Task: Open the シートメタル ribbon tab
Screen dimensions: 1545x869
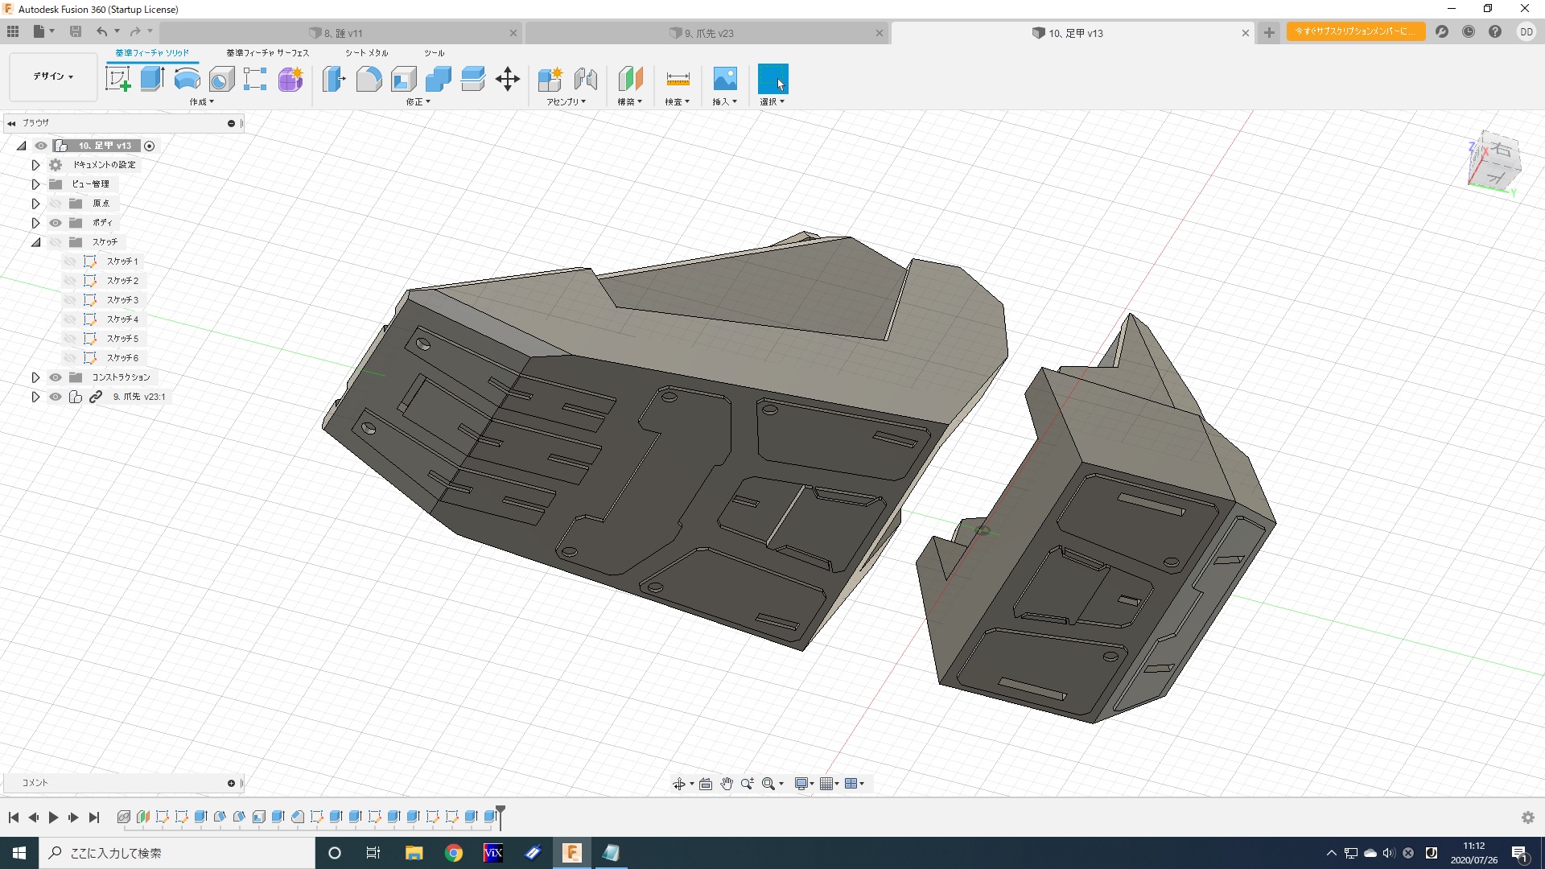Action: (x=366, y=53)
